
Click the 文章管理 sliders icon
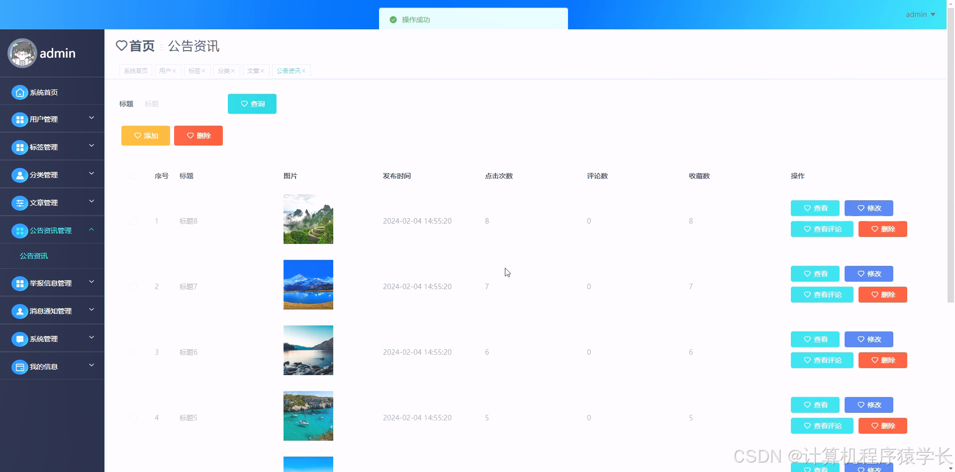[20, 203]
